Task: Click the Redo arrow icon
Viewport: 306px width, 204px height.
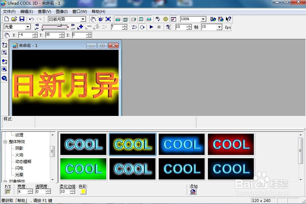Action: pos(39,19)
